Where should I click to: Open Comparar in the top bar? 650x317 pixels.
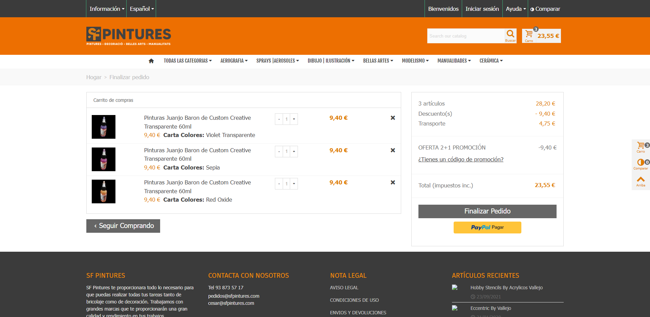coord(545,9)
